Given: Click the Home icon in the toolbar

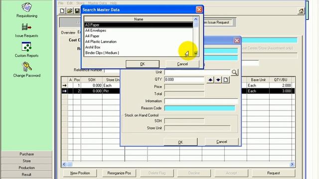Looking at the screenshot, I should (x=301, y=11).
